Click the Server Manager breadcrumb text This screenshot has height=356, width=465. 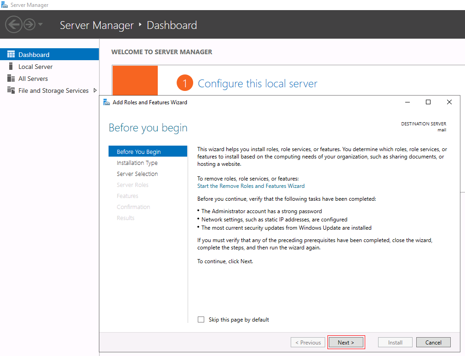point(97,25)
